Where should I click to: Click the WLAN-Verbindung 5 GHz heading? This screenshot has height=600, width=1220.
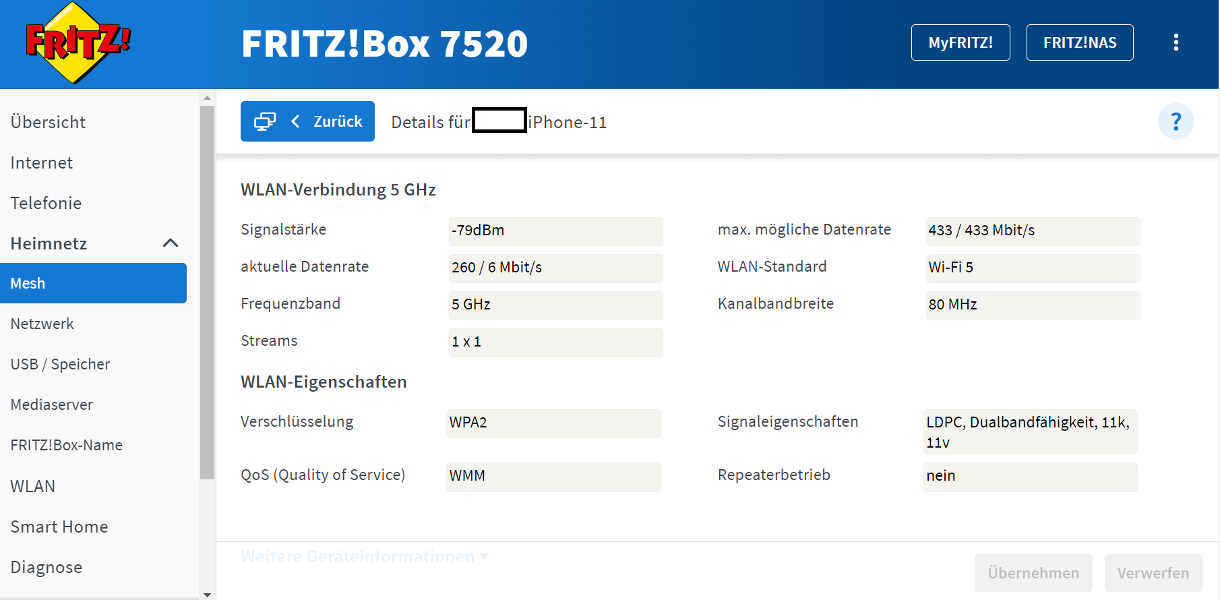[338, 189]
